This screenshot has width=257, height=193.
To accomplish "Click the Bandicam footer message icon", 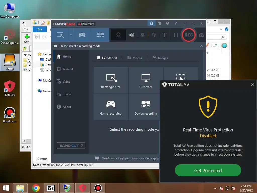I will [97, 158].
